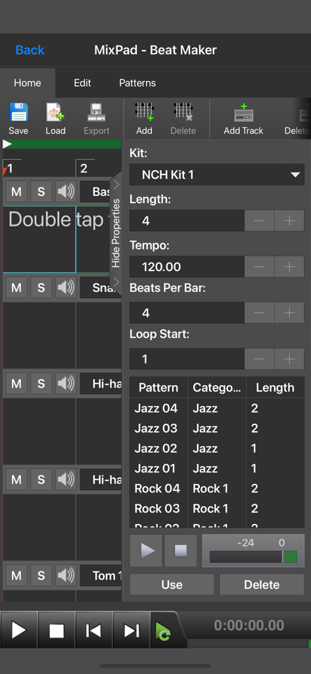
Task: Toggle the green loop playback icon
Action: point(163,631)
